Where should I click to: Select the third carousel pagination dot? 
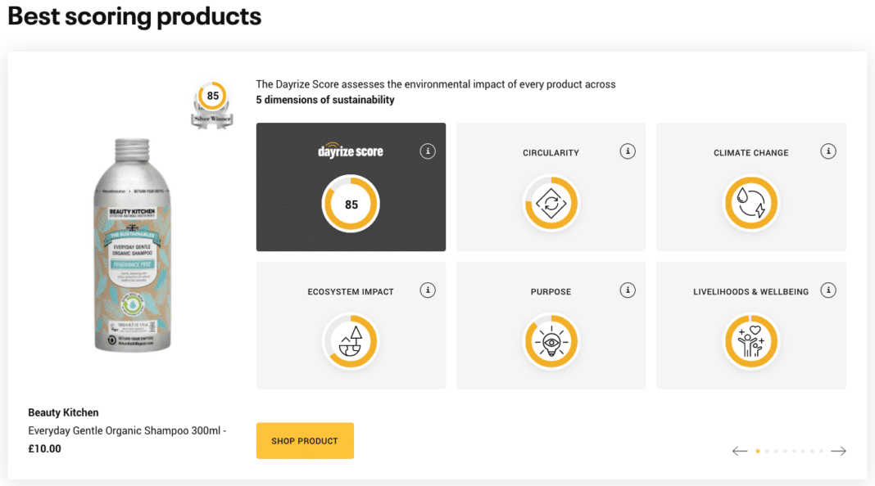point(776,451)
